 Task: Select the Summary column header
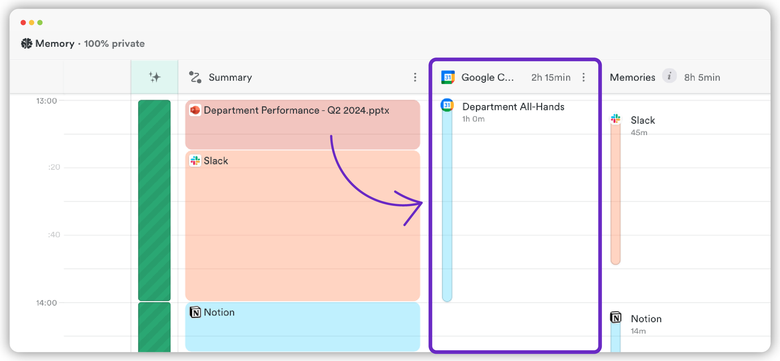(230, 77)
